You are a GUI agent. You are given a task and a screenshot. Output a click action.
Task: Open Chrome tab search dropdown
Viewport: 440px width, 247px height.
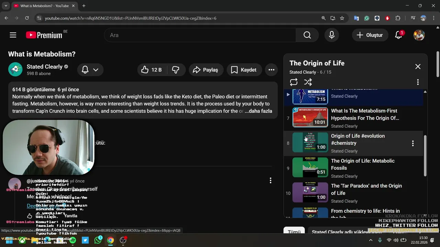click(x=5, y=6)
